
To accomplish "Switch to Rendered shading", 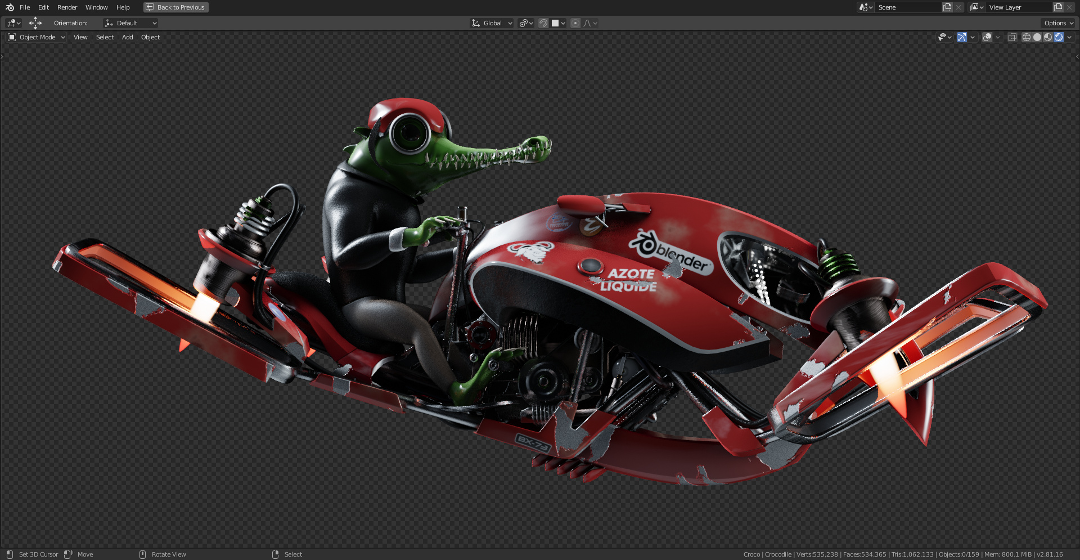I will pyautogui.click(x=1059, y=37).
